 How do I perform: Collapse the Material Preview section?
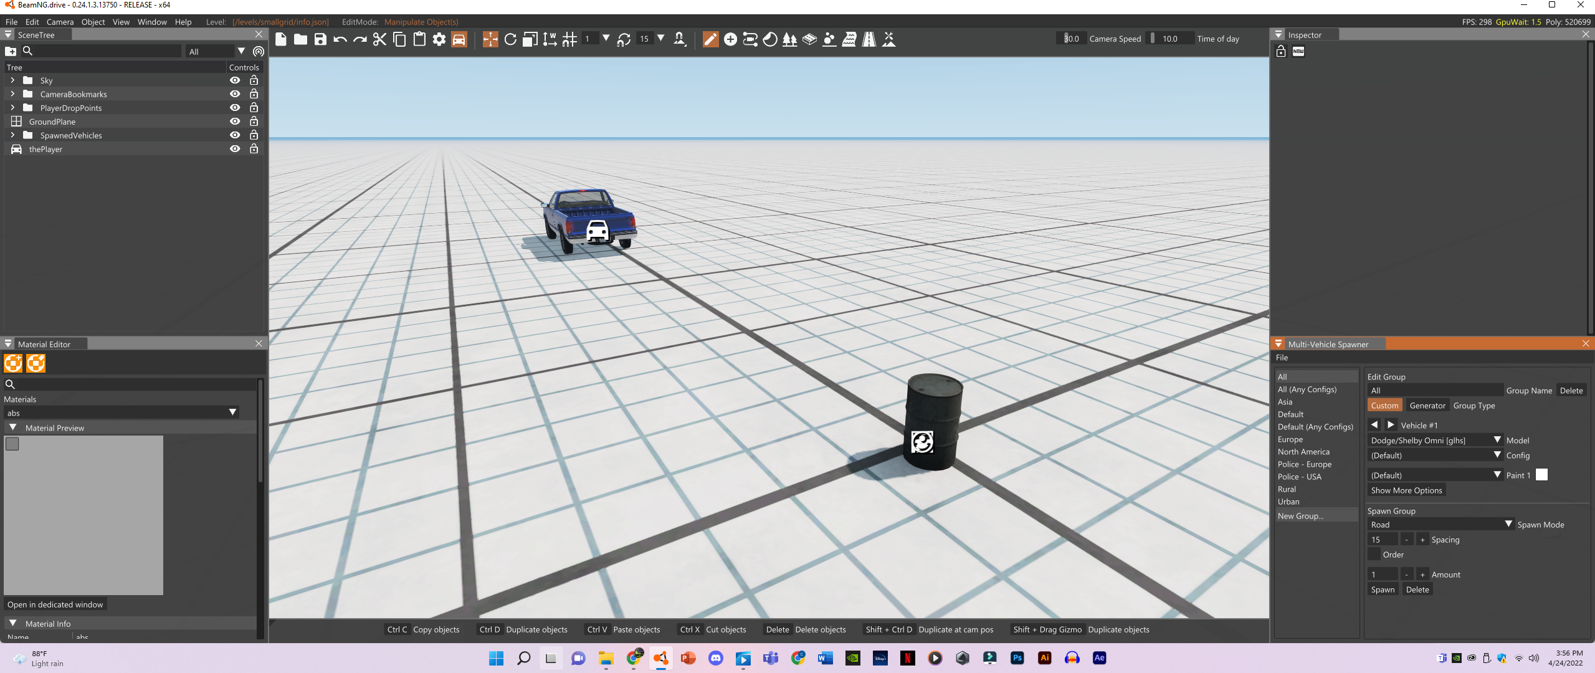click(x=13, y=427)
